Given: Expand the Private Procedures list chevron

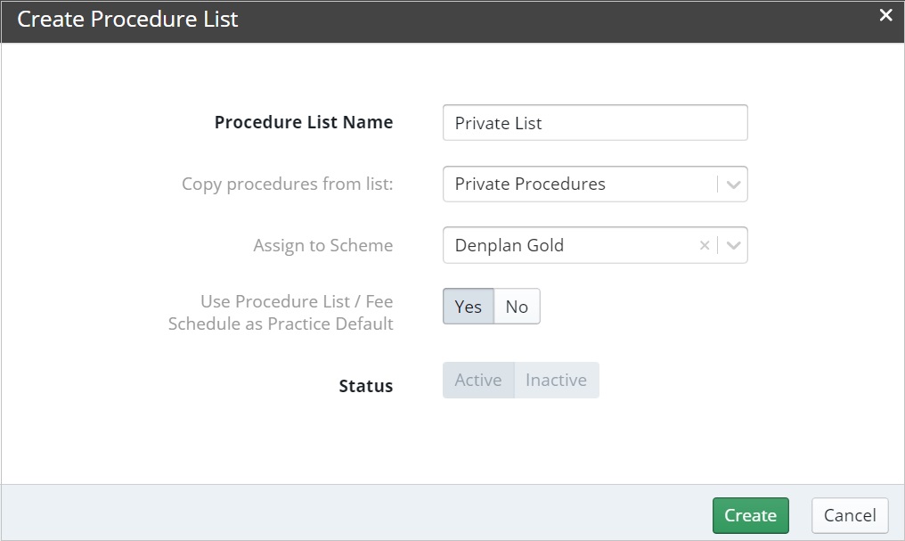Looking at the screenshot, I should pos(732,184).
